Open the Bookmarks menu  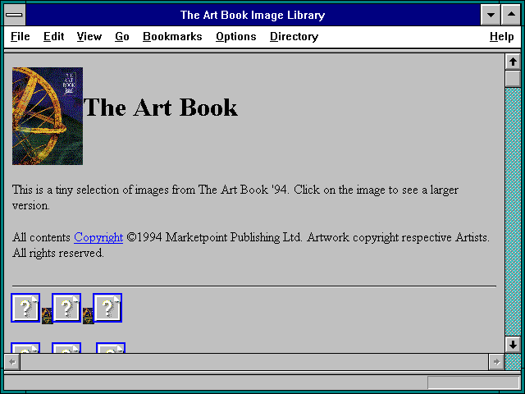click(172, 36)
